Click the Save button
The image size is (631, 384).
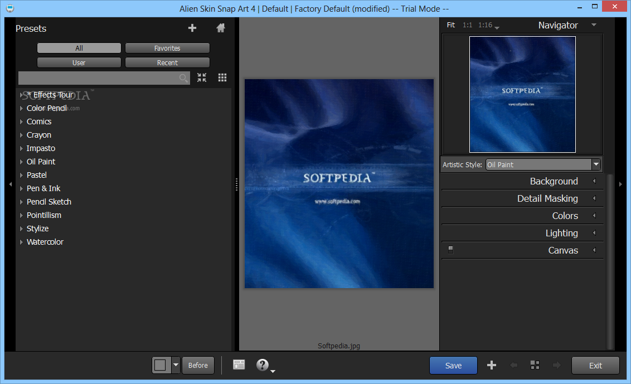(454, 366)
